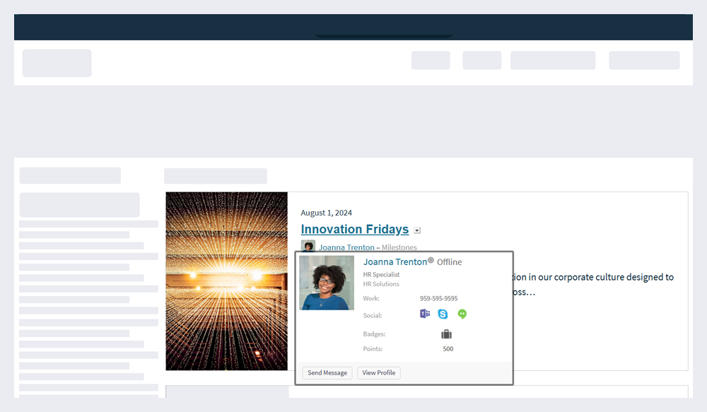This screenshot has width=707, height=412.
Task: Click the HR Specialist job title
Action: (382, 274)
